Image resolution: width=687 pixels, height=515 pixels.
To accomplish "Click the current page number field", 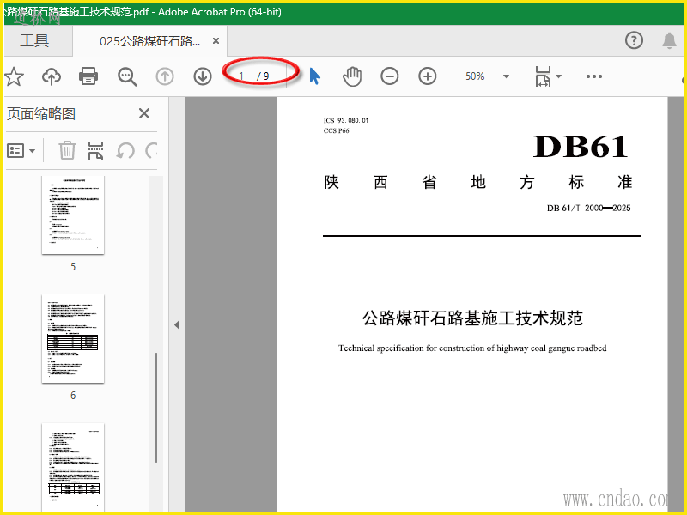I will click(242, 76).
